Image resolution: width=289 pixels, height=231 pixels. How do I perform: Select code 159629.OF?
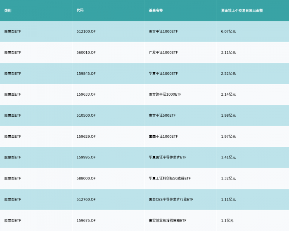pos(86,137)
